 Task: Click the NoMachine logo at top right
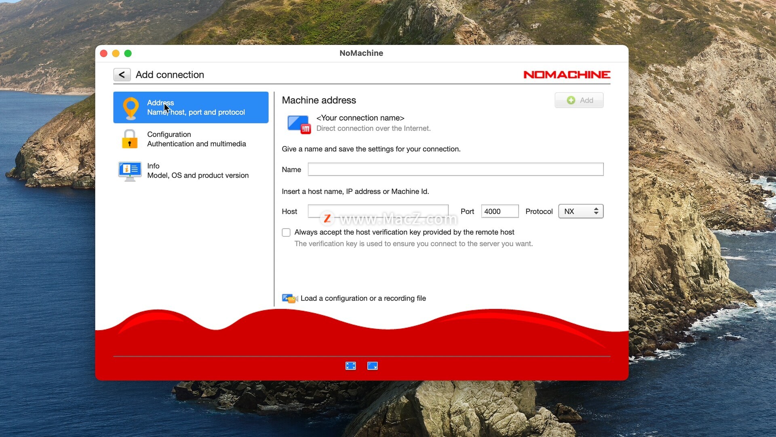567,75
